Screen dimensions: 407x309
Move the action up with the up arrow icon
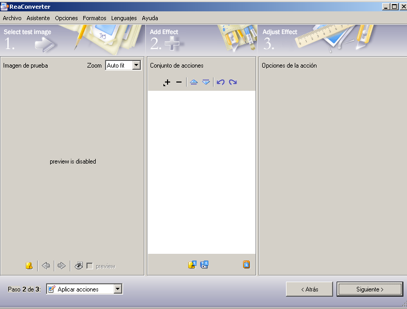point(193,83)
